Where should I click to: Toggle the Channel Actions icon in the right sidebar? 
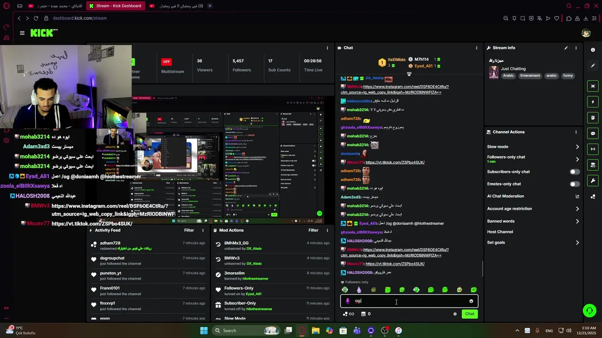tap(593, 165)
